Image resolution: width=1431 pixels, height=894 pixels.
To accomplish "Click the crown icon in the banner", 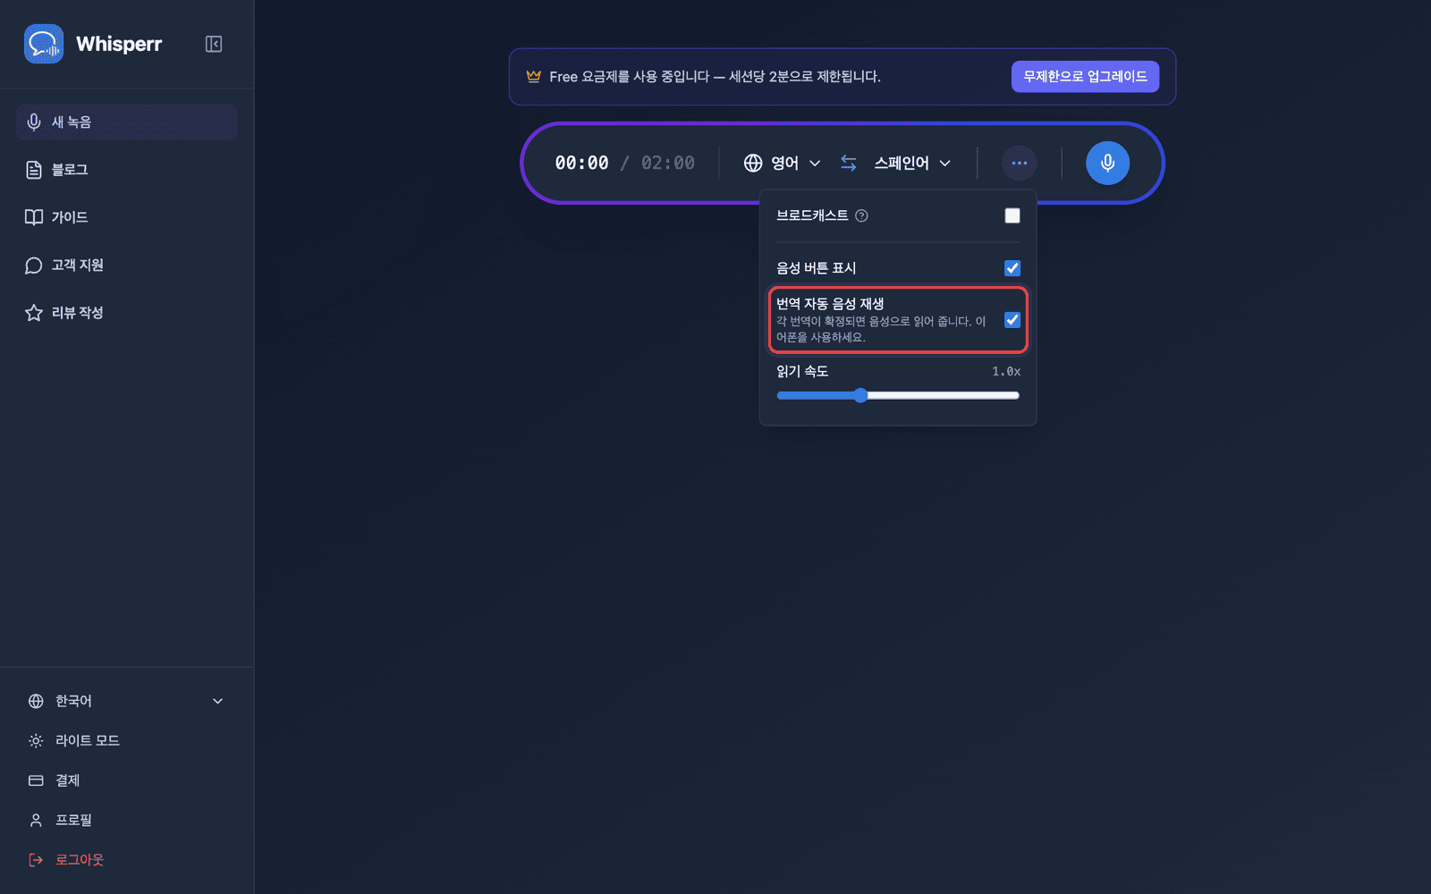I will [534, 76].
